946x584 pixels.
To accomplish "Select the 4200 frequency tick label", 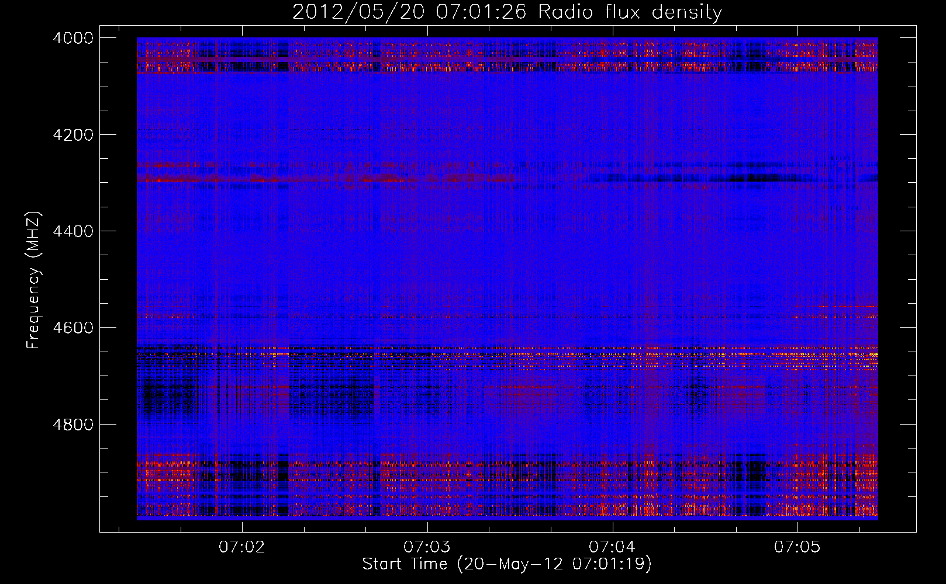I will pos(73,135).
